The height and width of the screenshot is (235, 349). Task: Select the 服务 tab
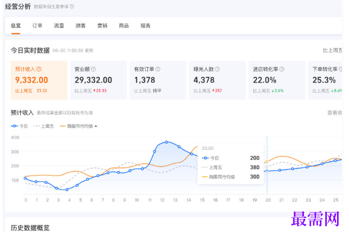pyautogui.click(x=145, y=26)
